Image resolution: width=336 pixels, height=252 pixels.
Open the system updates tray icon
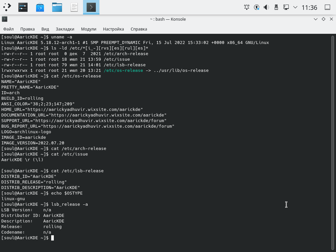point(257,7)
